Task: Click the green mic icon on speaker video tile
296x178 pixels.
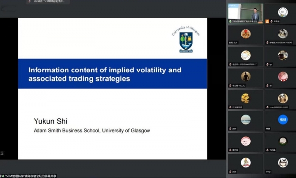Action: (230, 22)
